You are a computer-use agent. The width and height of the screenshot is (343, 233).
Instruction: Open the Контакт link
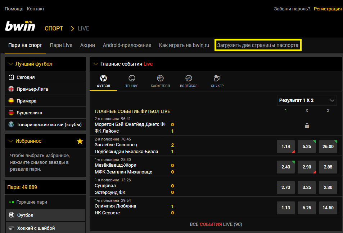[x=36, y=9]
